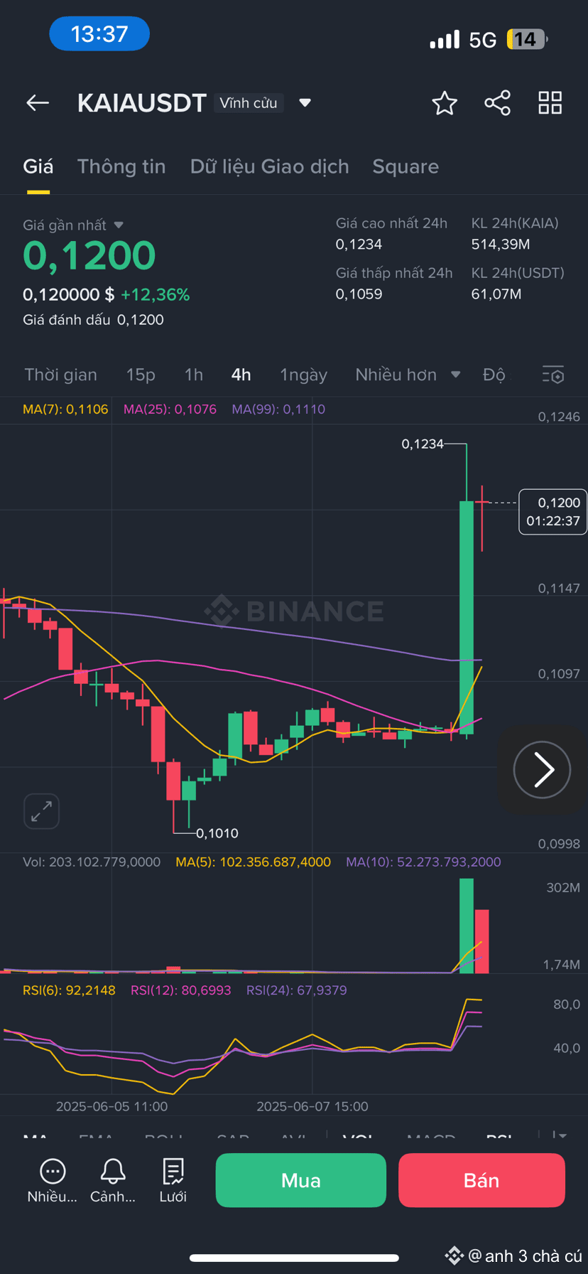Tap the KL 24h(KAIA) value 514,39M
This screenshot has height=1274, width=588.
click(501, 245)
